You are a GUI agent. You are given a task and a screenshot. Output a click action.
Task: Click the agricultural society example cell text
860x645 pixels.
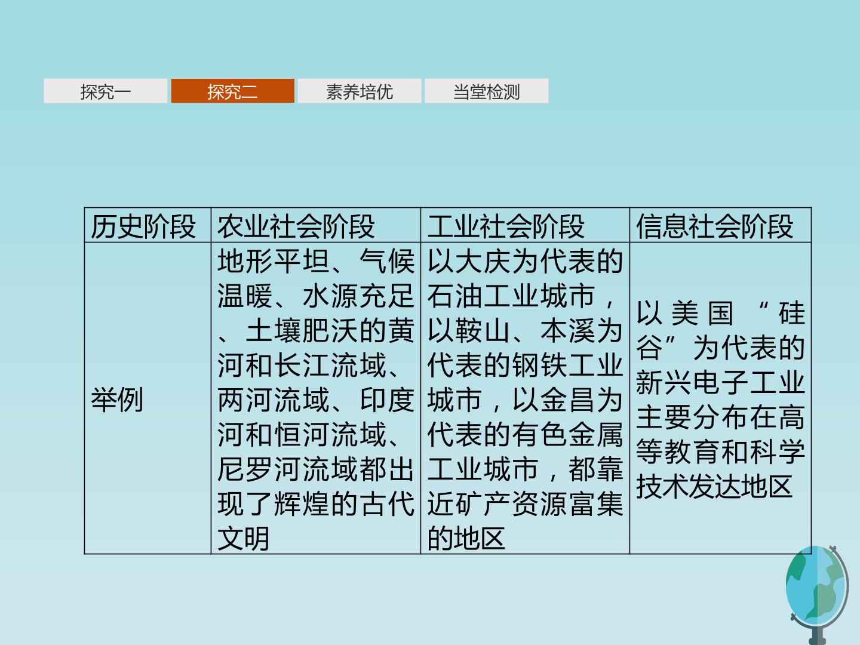315,398
